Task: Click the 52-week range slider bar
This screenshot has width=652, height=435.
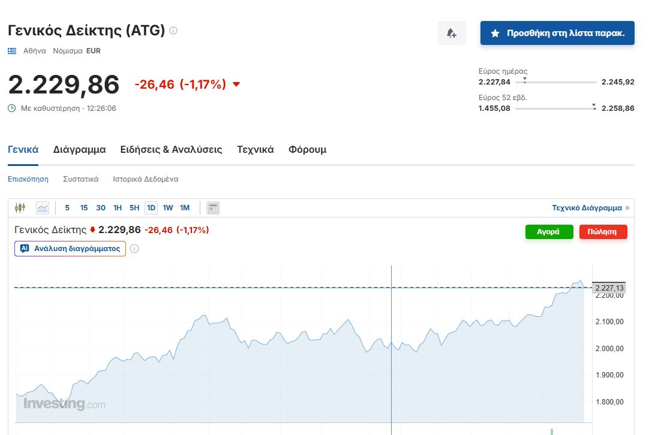Action: (555, 108)
